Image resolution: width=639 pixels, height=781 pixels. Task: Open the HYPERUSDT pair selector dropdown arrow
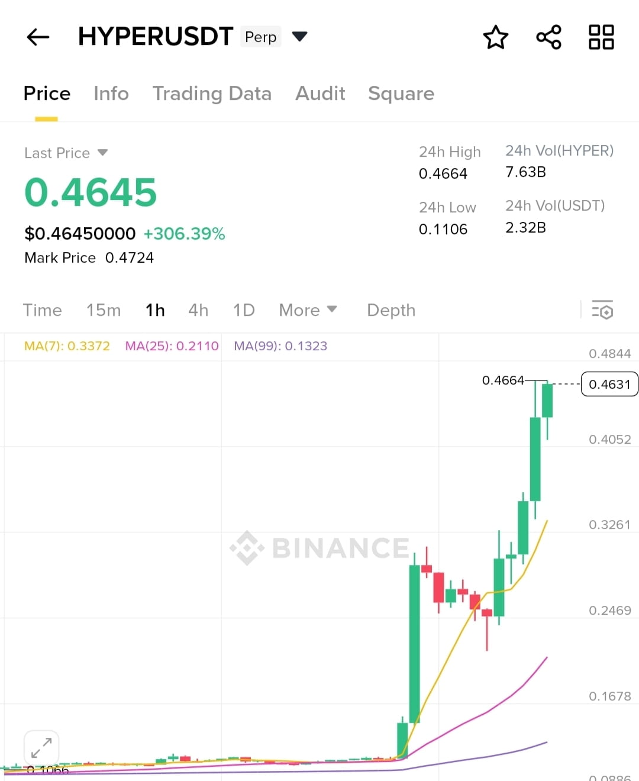coord(300,37)
